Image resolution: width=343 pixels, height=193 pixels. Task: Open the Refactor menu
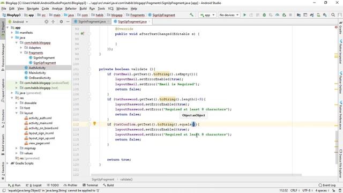(71, 9)
